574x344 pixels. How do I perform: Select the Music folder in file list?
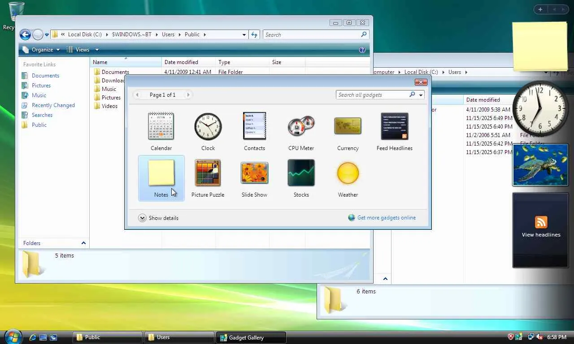click(x=105, y=89)
